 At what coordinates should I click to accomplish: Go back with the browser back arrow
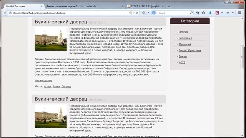(5, 13)
